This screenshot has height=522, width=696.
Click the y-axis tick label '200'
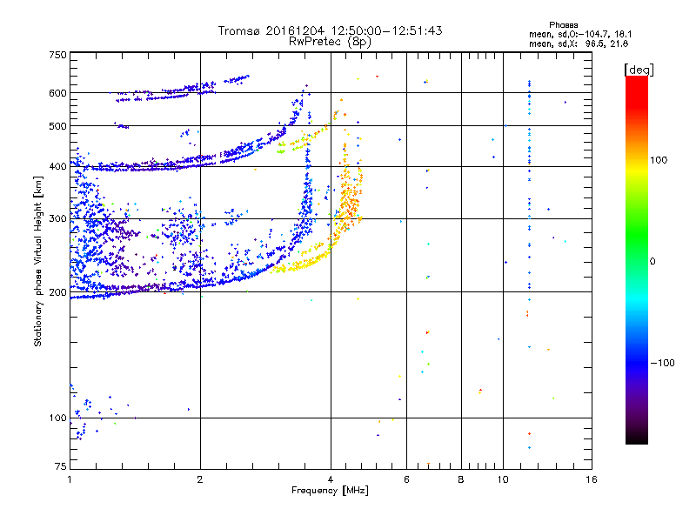tap(57, 292)
